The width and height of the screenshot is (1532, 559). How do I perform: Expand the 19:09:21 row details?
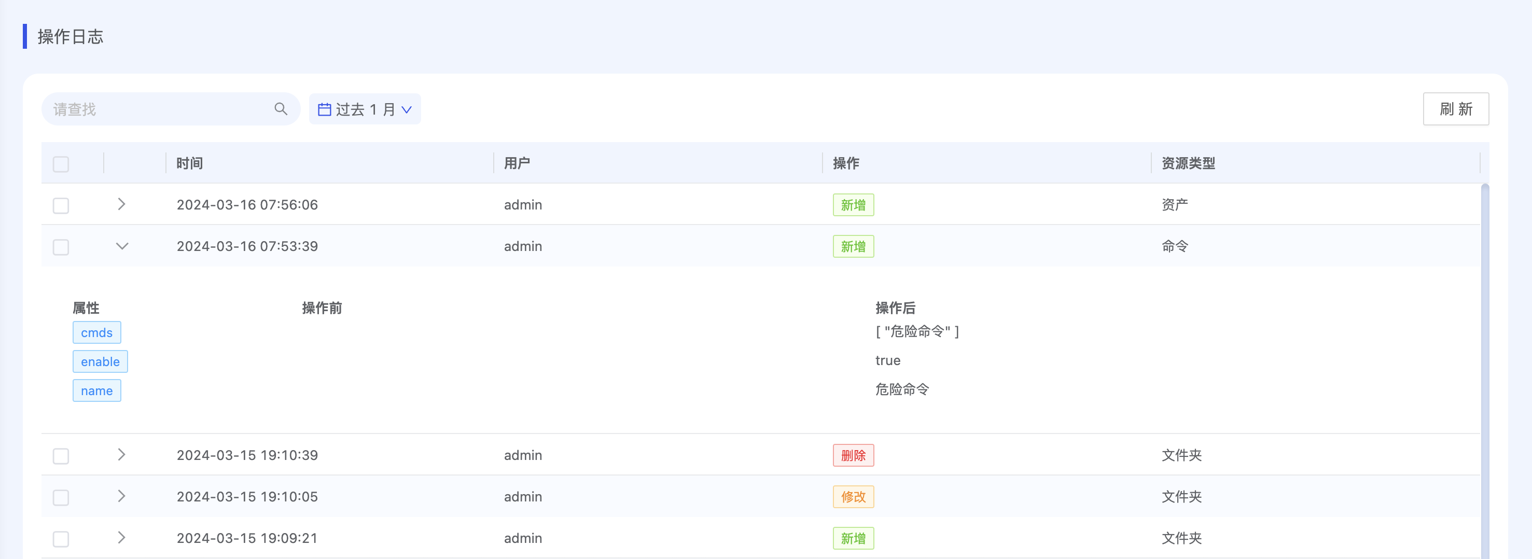coord(121,538)
